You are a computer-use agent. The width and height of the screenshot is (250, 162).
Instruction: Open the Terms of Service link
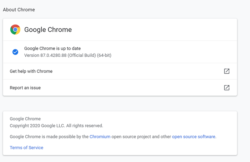(x=26, y=147)
